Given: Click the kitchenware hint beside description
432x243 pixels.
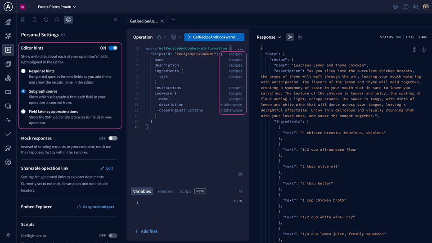Looking at the screenshot, I should point(231,105).
